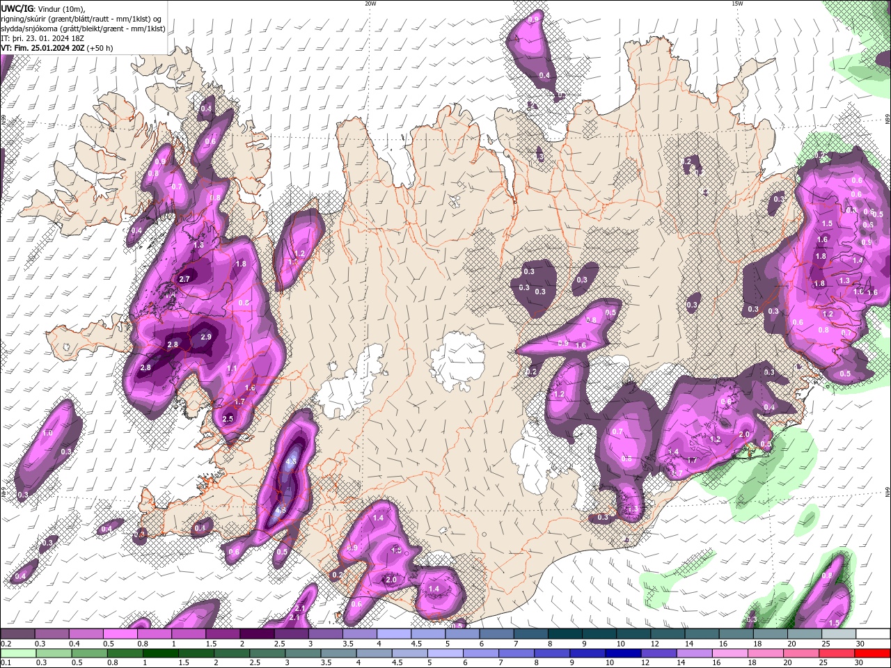Choose the 8–9 blue swatch in lower rain scale

tap(552, 653)
